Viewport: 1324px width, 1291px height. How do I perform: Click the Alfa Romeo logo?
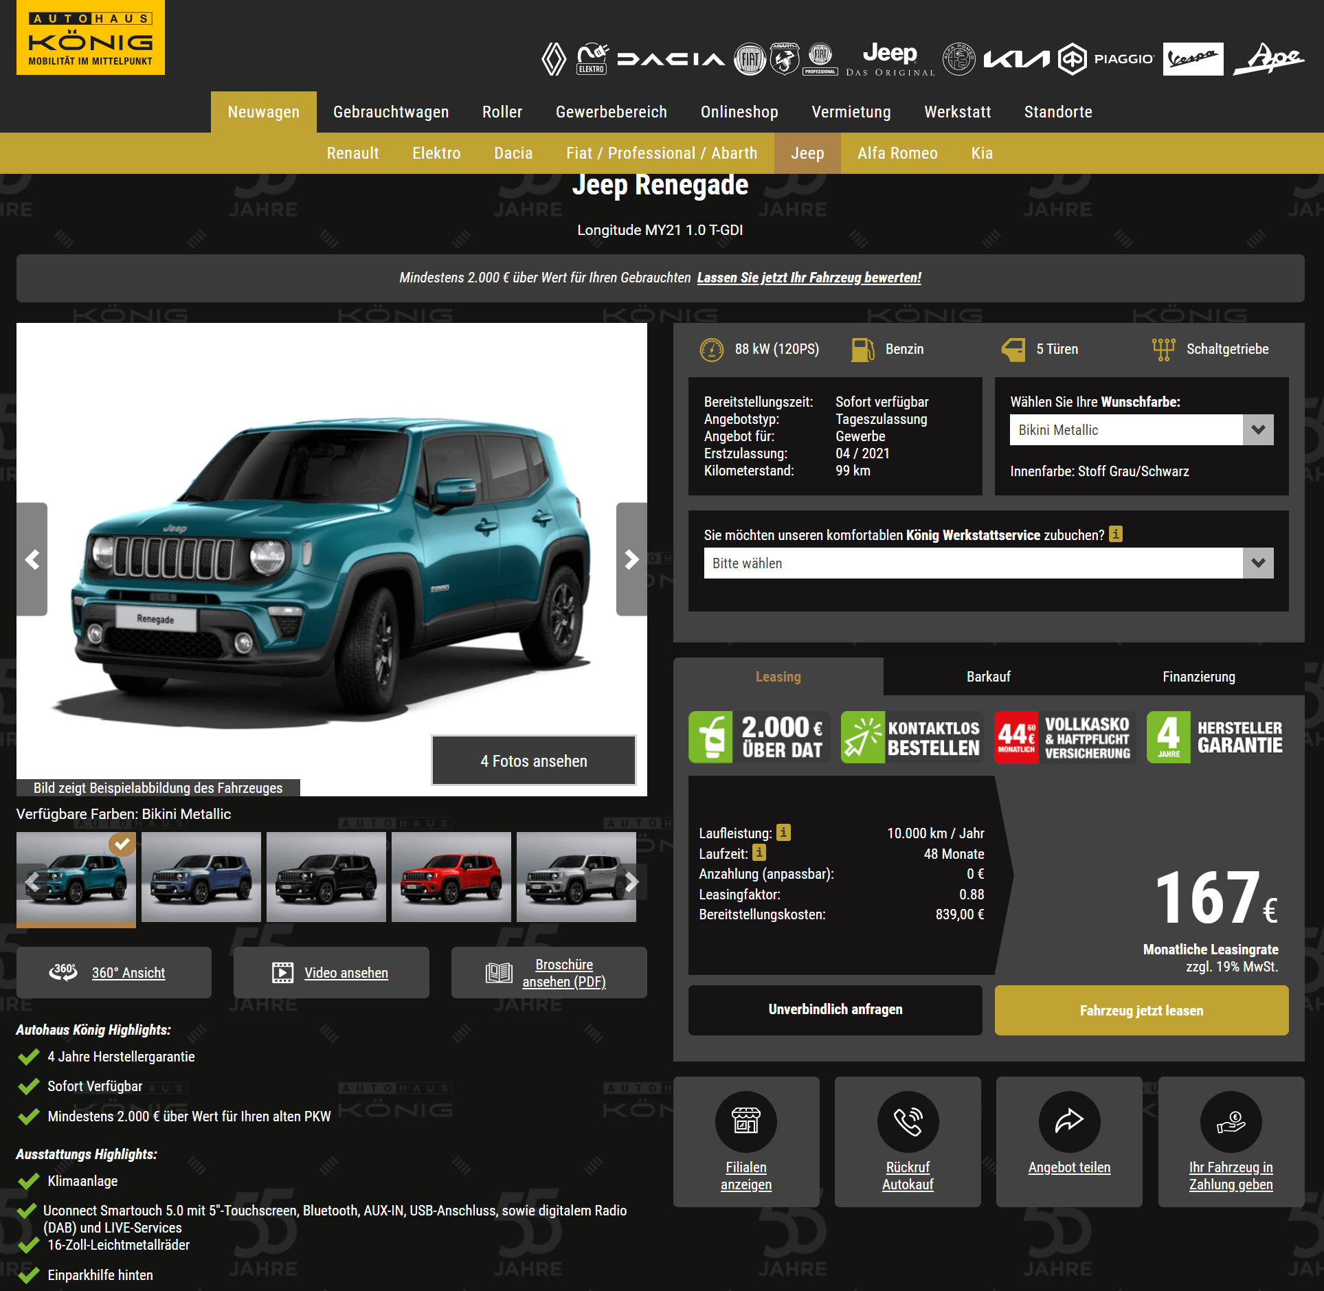point(958,59)
